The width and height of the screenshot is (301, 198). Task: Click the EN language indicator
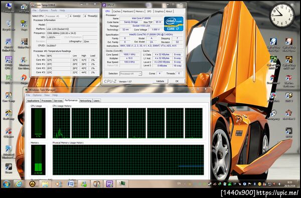tap(179, 183)
